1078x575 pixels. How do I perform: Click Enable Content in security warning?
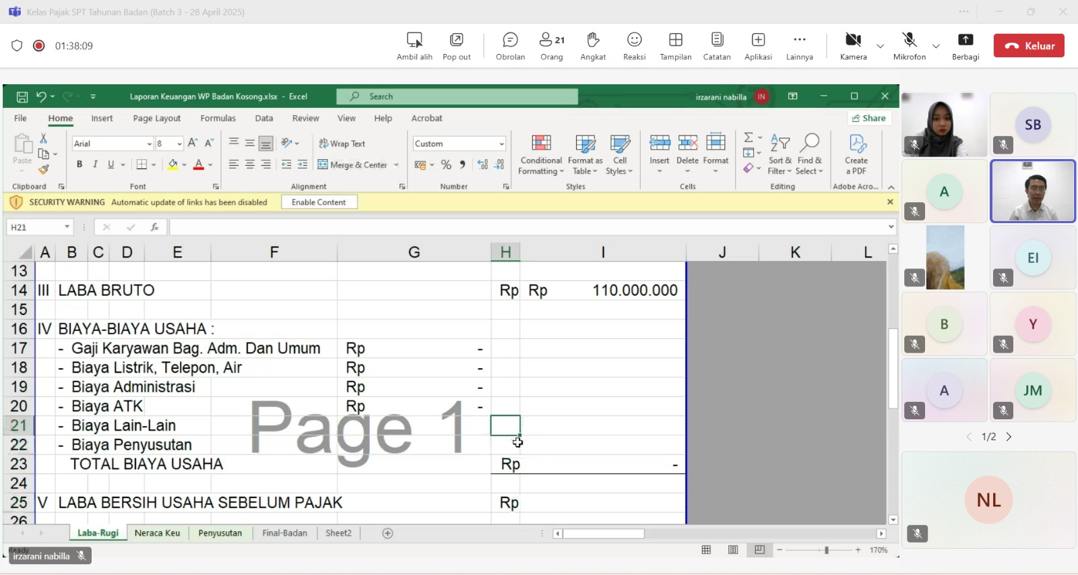point(319,202)
